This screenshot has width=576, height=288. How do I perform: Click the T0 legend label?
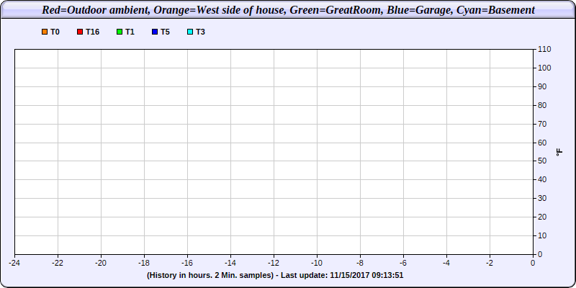point(55,32)
